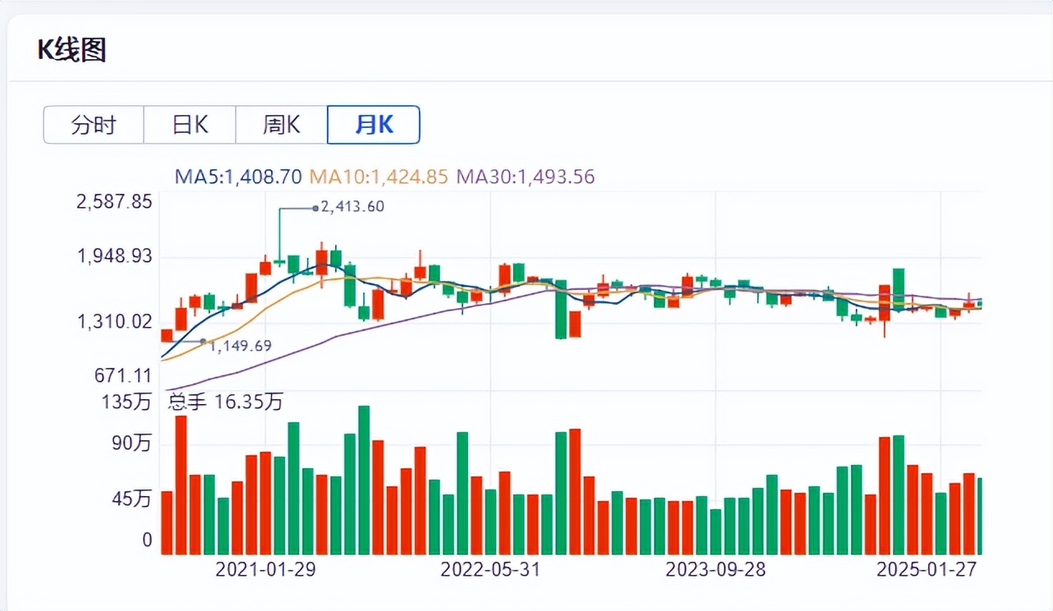Select the 月K monthly tab
The height and width of the screenshot is (611, 1053).
point(374,125)
